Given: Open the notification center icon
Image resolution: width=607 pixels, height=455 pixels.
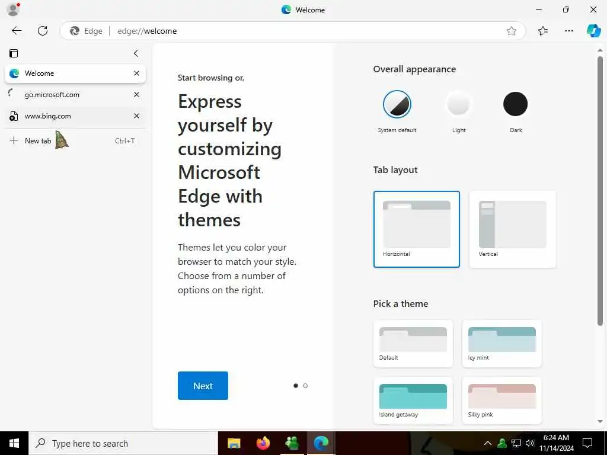Looking at the screenshot, I should click(x=587, y=443).
